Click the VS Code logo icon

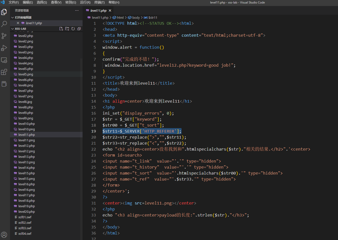[2, 2]
